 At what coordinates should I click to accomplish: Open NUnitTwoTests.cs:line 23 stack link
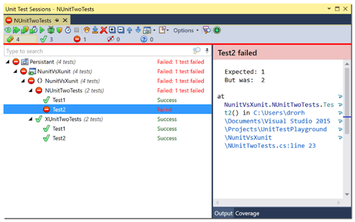(x=270, y=146)
